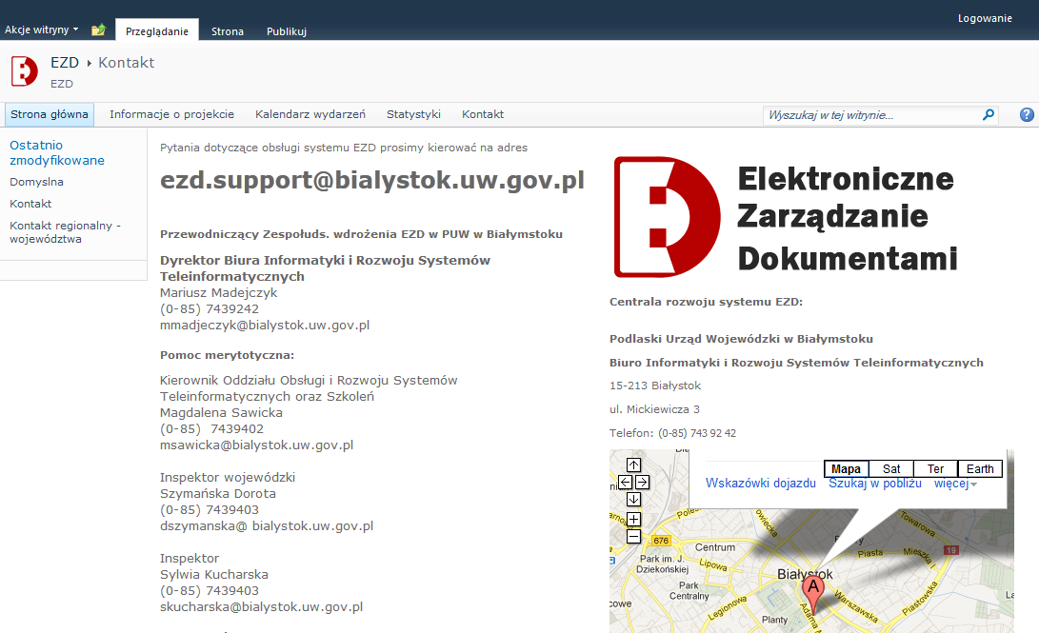
Task: Click the search magnifier icon
Action: click(x=988, y=114)
